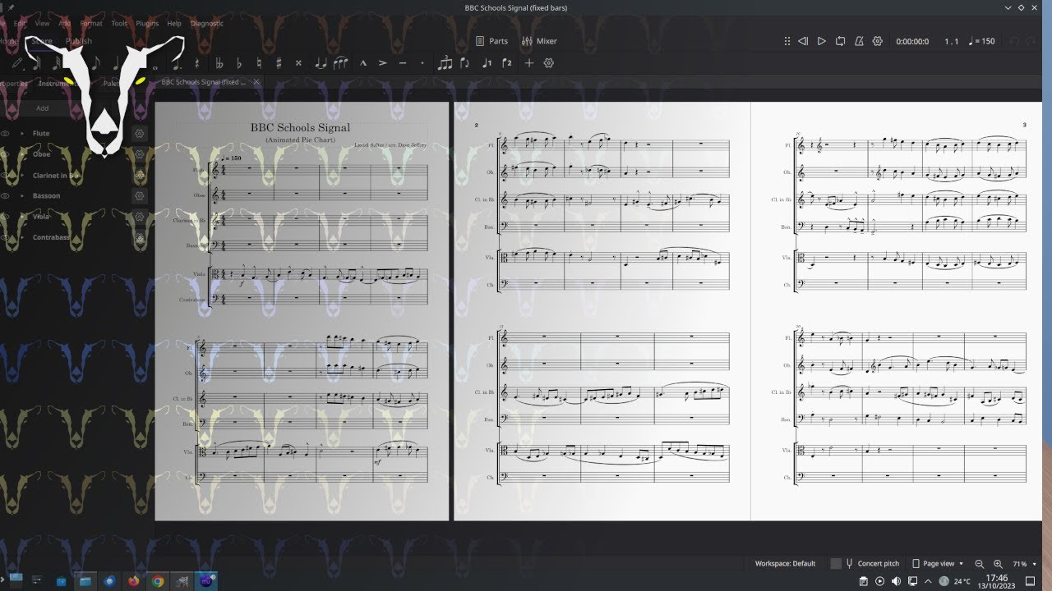Expand the Bassoon instrument row
1052x591 pixels.
click(x=23, y=196)
